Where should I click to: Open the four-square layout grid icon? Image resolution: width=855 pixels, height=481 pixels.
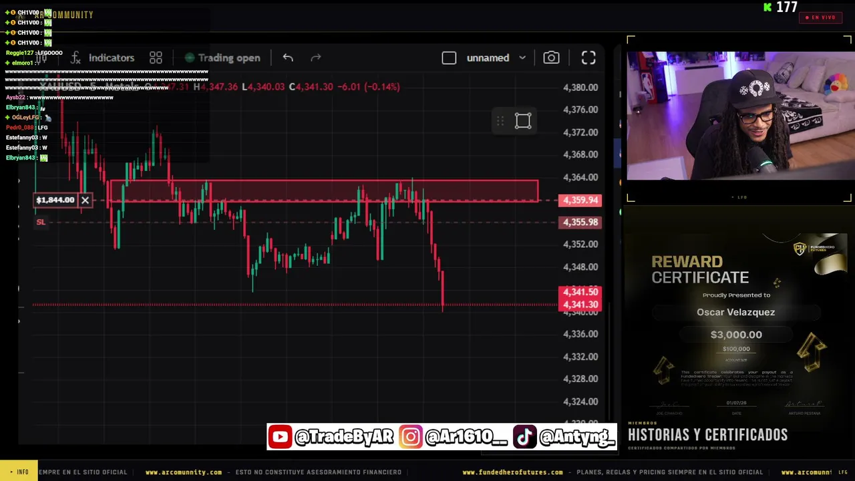tap(156, 57)
